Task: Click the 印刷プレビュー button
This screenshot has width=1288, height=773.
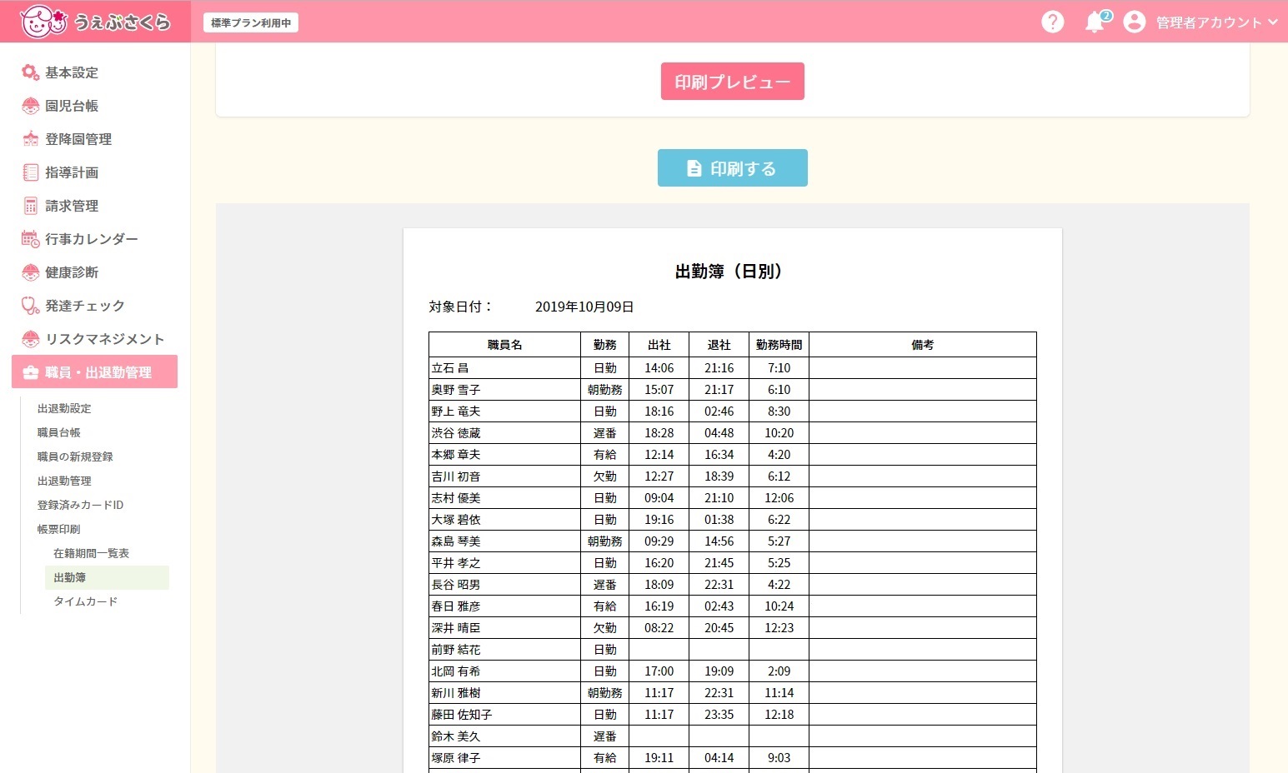Action: click(x=733, y=82)
